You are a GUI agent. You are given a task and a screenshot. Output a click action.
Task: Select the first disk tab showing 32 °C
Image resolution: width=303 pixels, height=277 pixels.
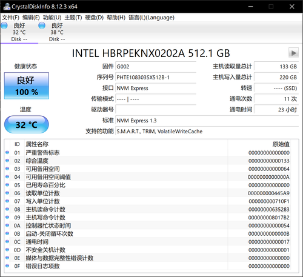click(19, 32)
